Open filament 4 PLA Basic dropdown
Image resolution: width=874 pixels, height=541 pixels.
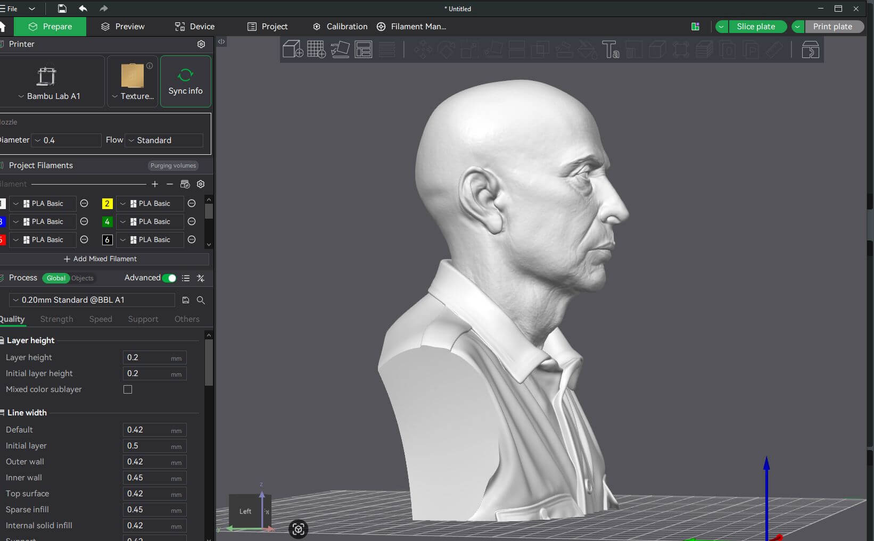pos(150,221)
